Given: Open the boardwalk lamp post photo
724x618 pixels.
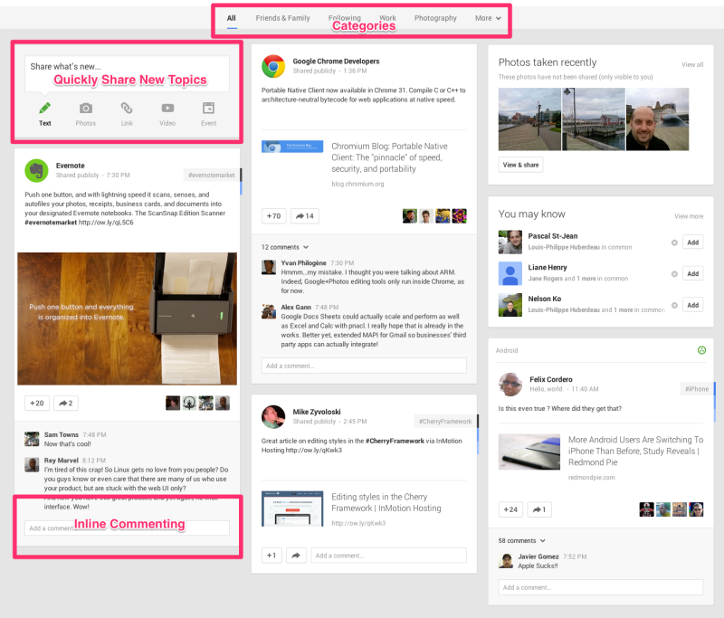Looking at the screenshot, I should click(529, 119).
